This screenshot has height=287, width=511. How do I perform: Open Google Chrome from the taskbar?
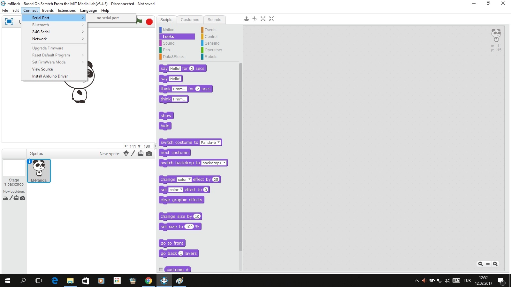coord(149,281)
